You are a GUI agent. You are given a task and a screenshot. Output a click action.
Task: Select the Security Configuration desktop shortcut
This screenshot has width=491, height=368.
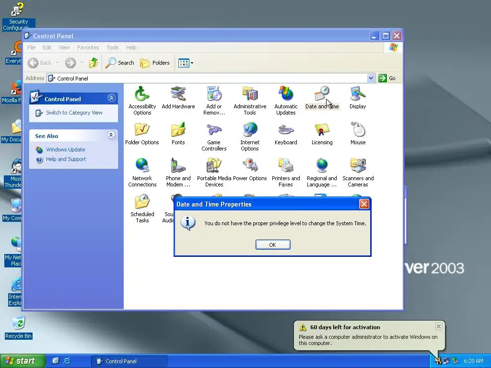[x=19, y=16]
